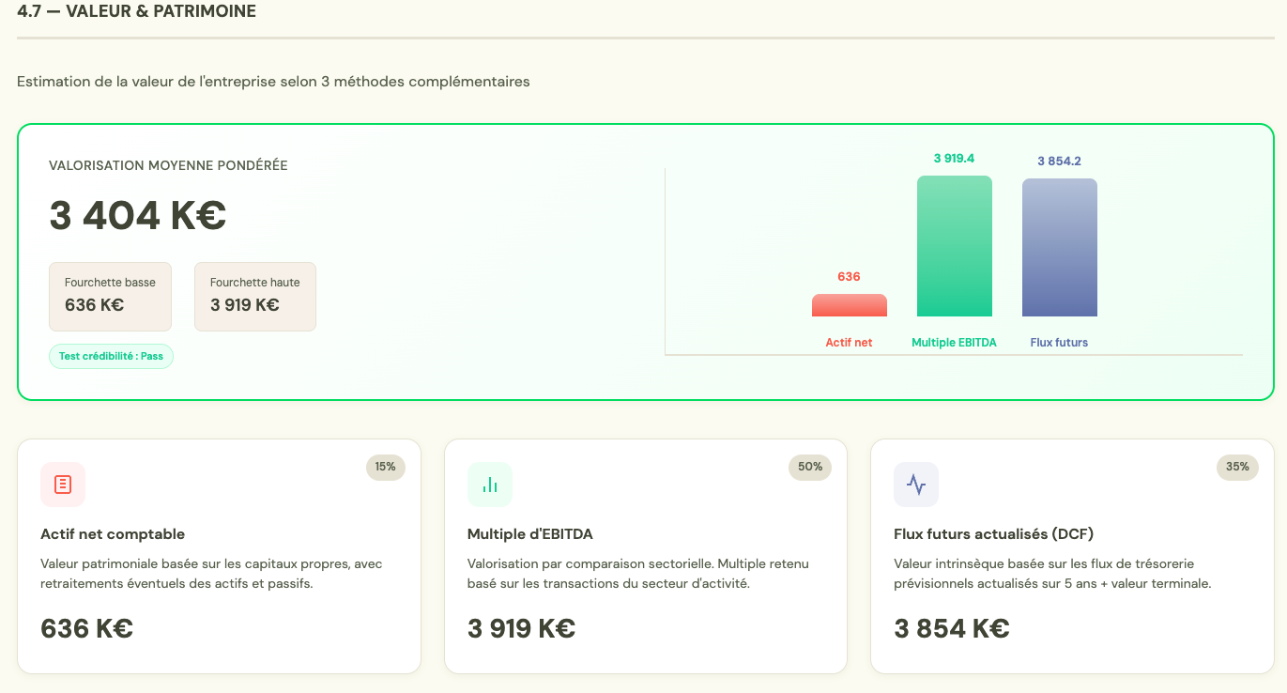Click the Valeur intrinsèque description text
This screenshot has height=693, width=1287.
(x=1052, y=574)
